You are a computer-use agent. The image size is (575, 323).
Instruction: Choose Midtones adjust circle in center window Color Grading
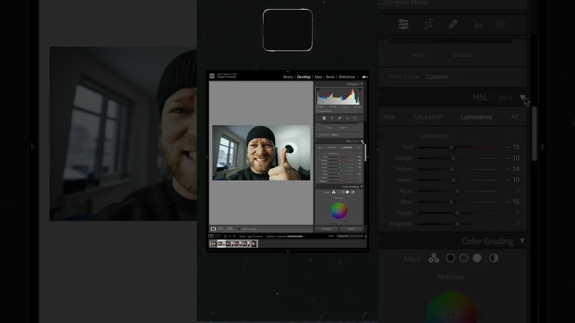(343, 192)
